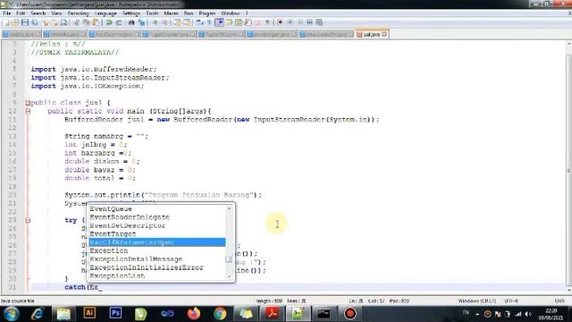This screenshot has width=572, height=322.
Task: Toggle Document Map toolbar icon
Action: tap(239, 22)
